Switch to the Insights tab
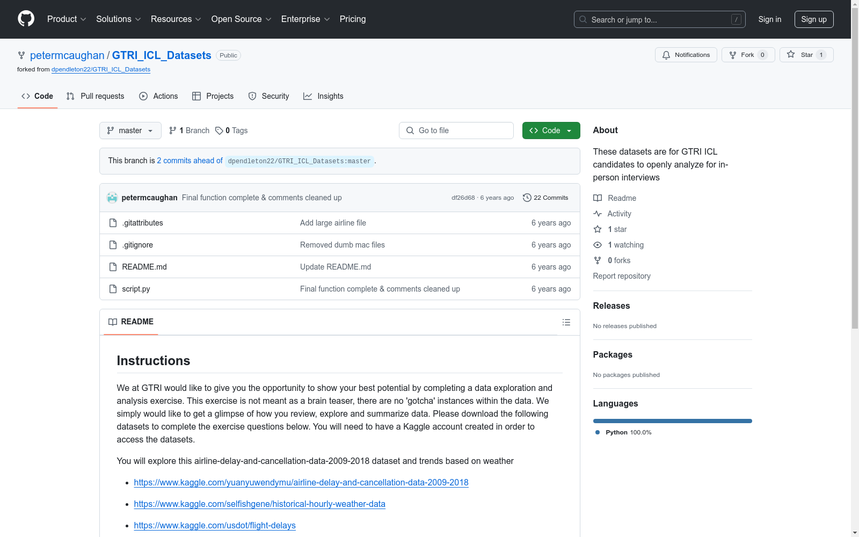This screenshot has width=859, height=537. click(323, 96)
